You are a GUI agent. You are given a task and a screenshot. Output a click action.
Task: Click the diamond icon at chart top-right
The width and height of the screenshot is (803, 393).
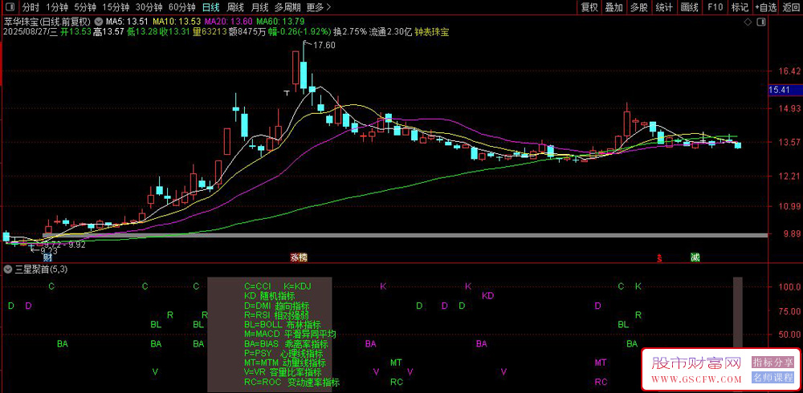point(747,22)
